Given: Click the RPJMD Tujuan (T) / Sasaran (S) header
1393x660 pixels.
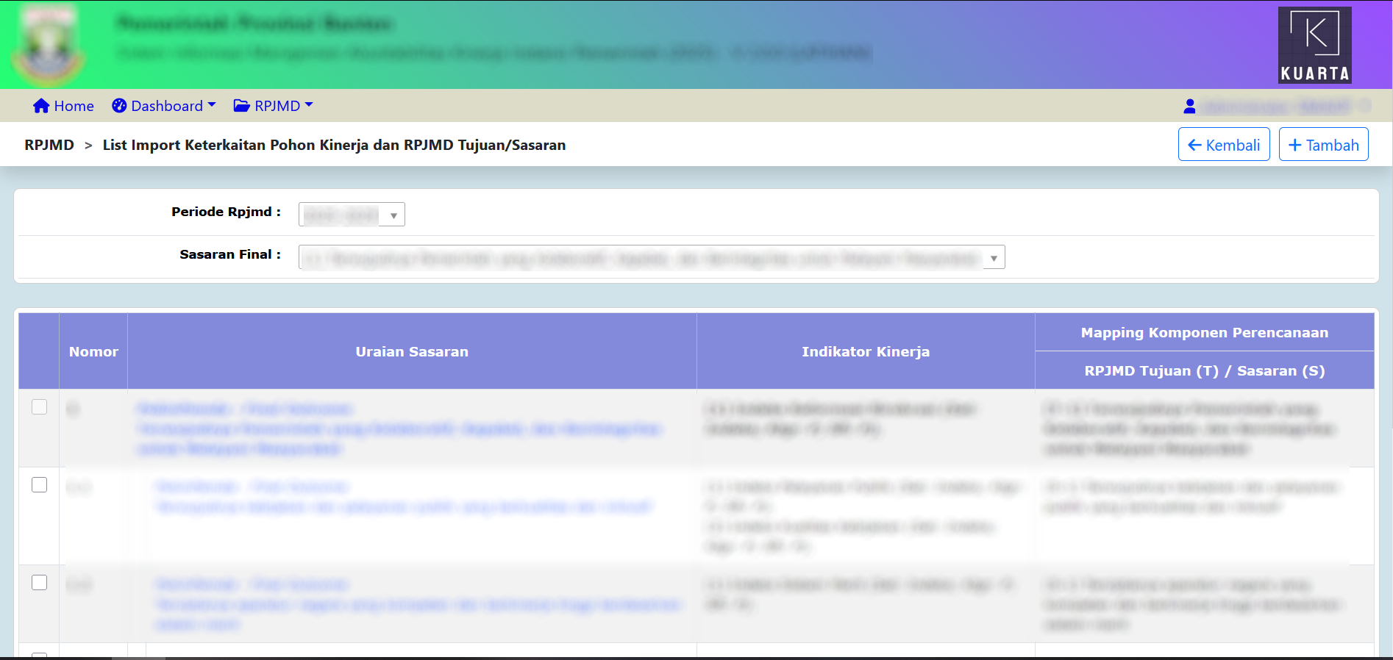Looking at the screenshot, I should [1205, 370].
